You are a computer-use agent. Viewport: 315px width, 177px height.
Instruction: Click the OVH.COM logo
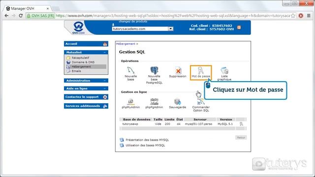79,28
